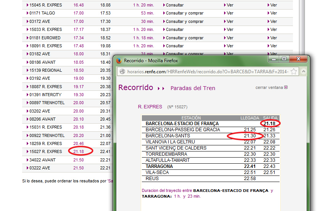Click the last Ver link in the 01171 TALGO row

coord(273,13)
